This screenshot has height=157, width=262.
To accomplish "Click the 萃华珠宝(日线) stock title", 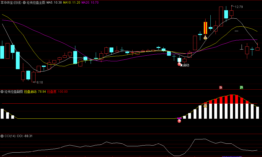I will click(x=11, y=3).
